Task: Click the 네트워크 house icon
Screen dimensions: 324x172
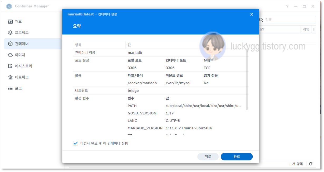Action: tap(10, 77)
